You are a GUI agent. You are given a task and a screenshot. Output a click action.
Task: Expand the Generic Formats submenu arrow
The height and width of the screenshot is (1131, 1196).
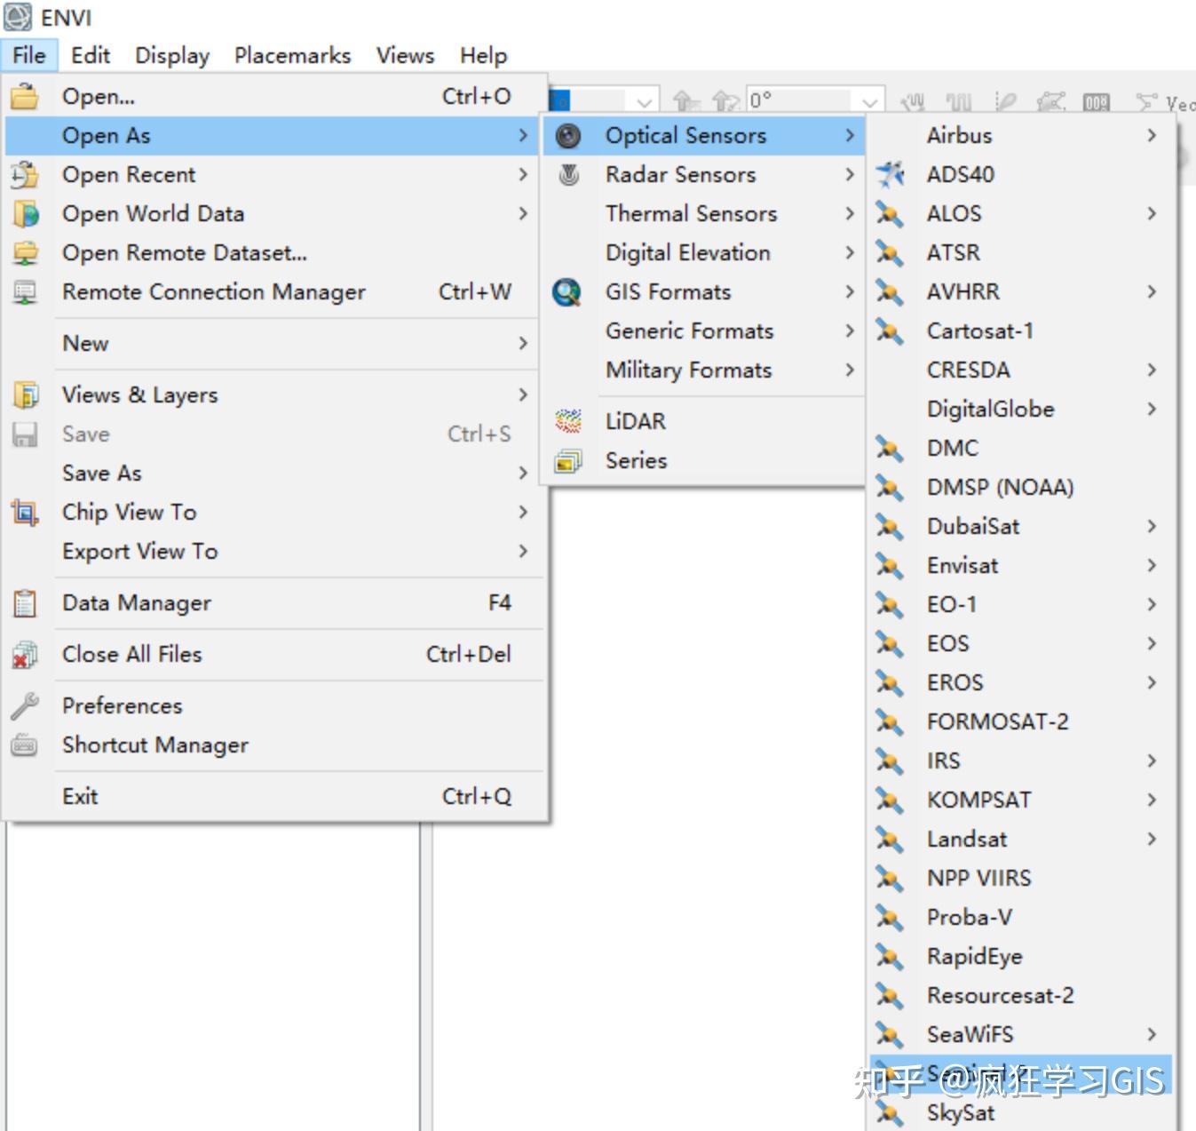[x=850, y=331]
